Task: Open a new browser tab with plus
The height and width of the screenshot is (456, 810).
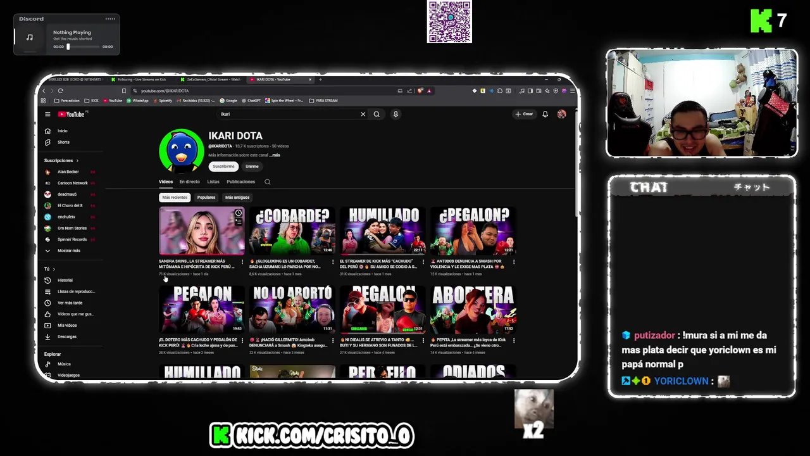Action: coord(320,80)
